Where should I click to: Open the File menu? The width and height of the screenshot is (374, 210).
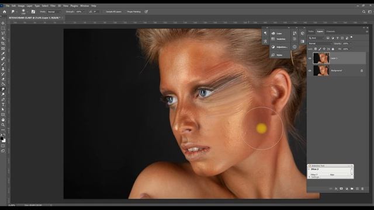pyautogui.click(x=8, y=6)
